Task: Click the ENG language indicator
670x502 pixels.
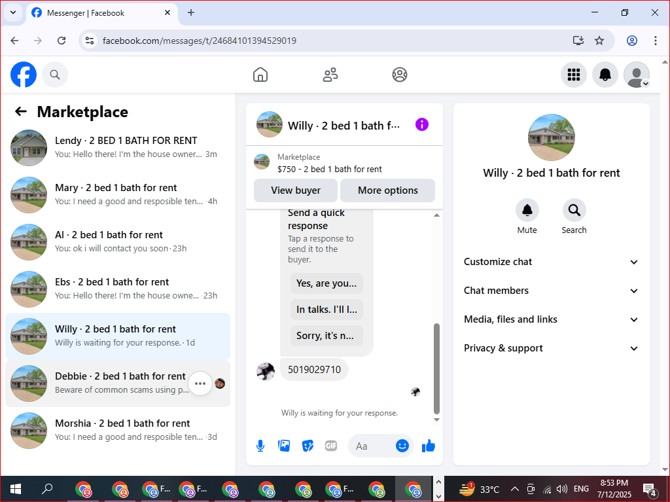Action: [x=581, y=489]
